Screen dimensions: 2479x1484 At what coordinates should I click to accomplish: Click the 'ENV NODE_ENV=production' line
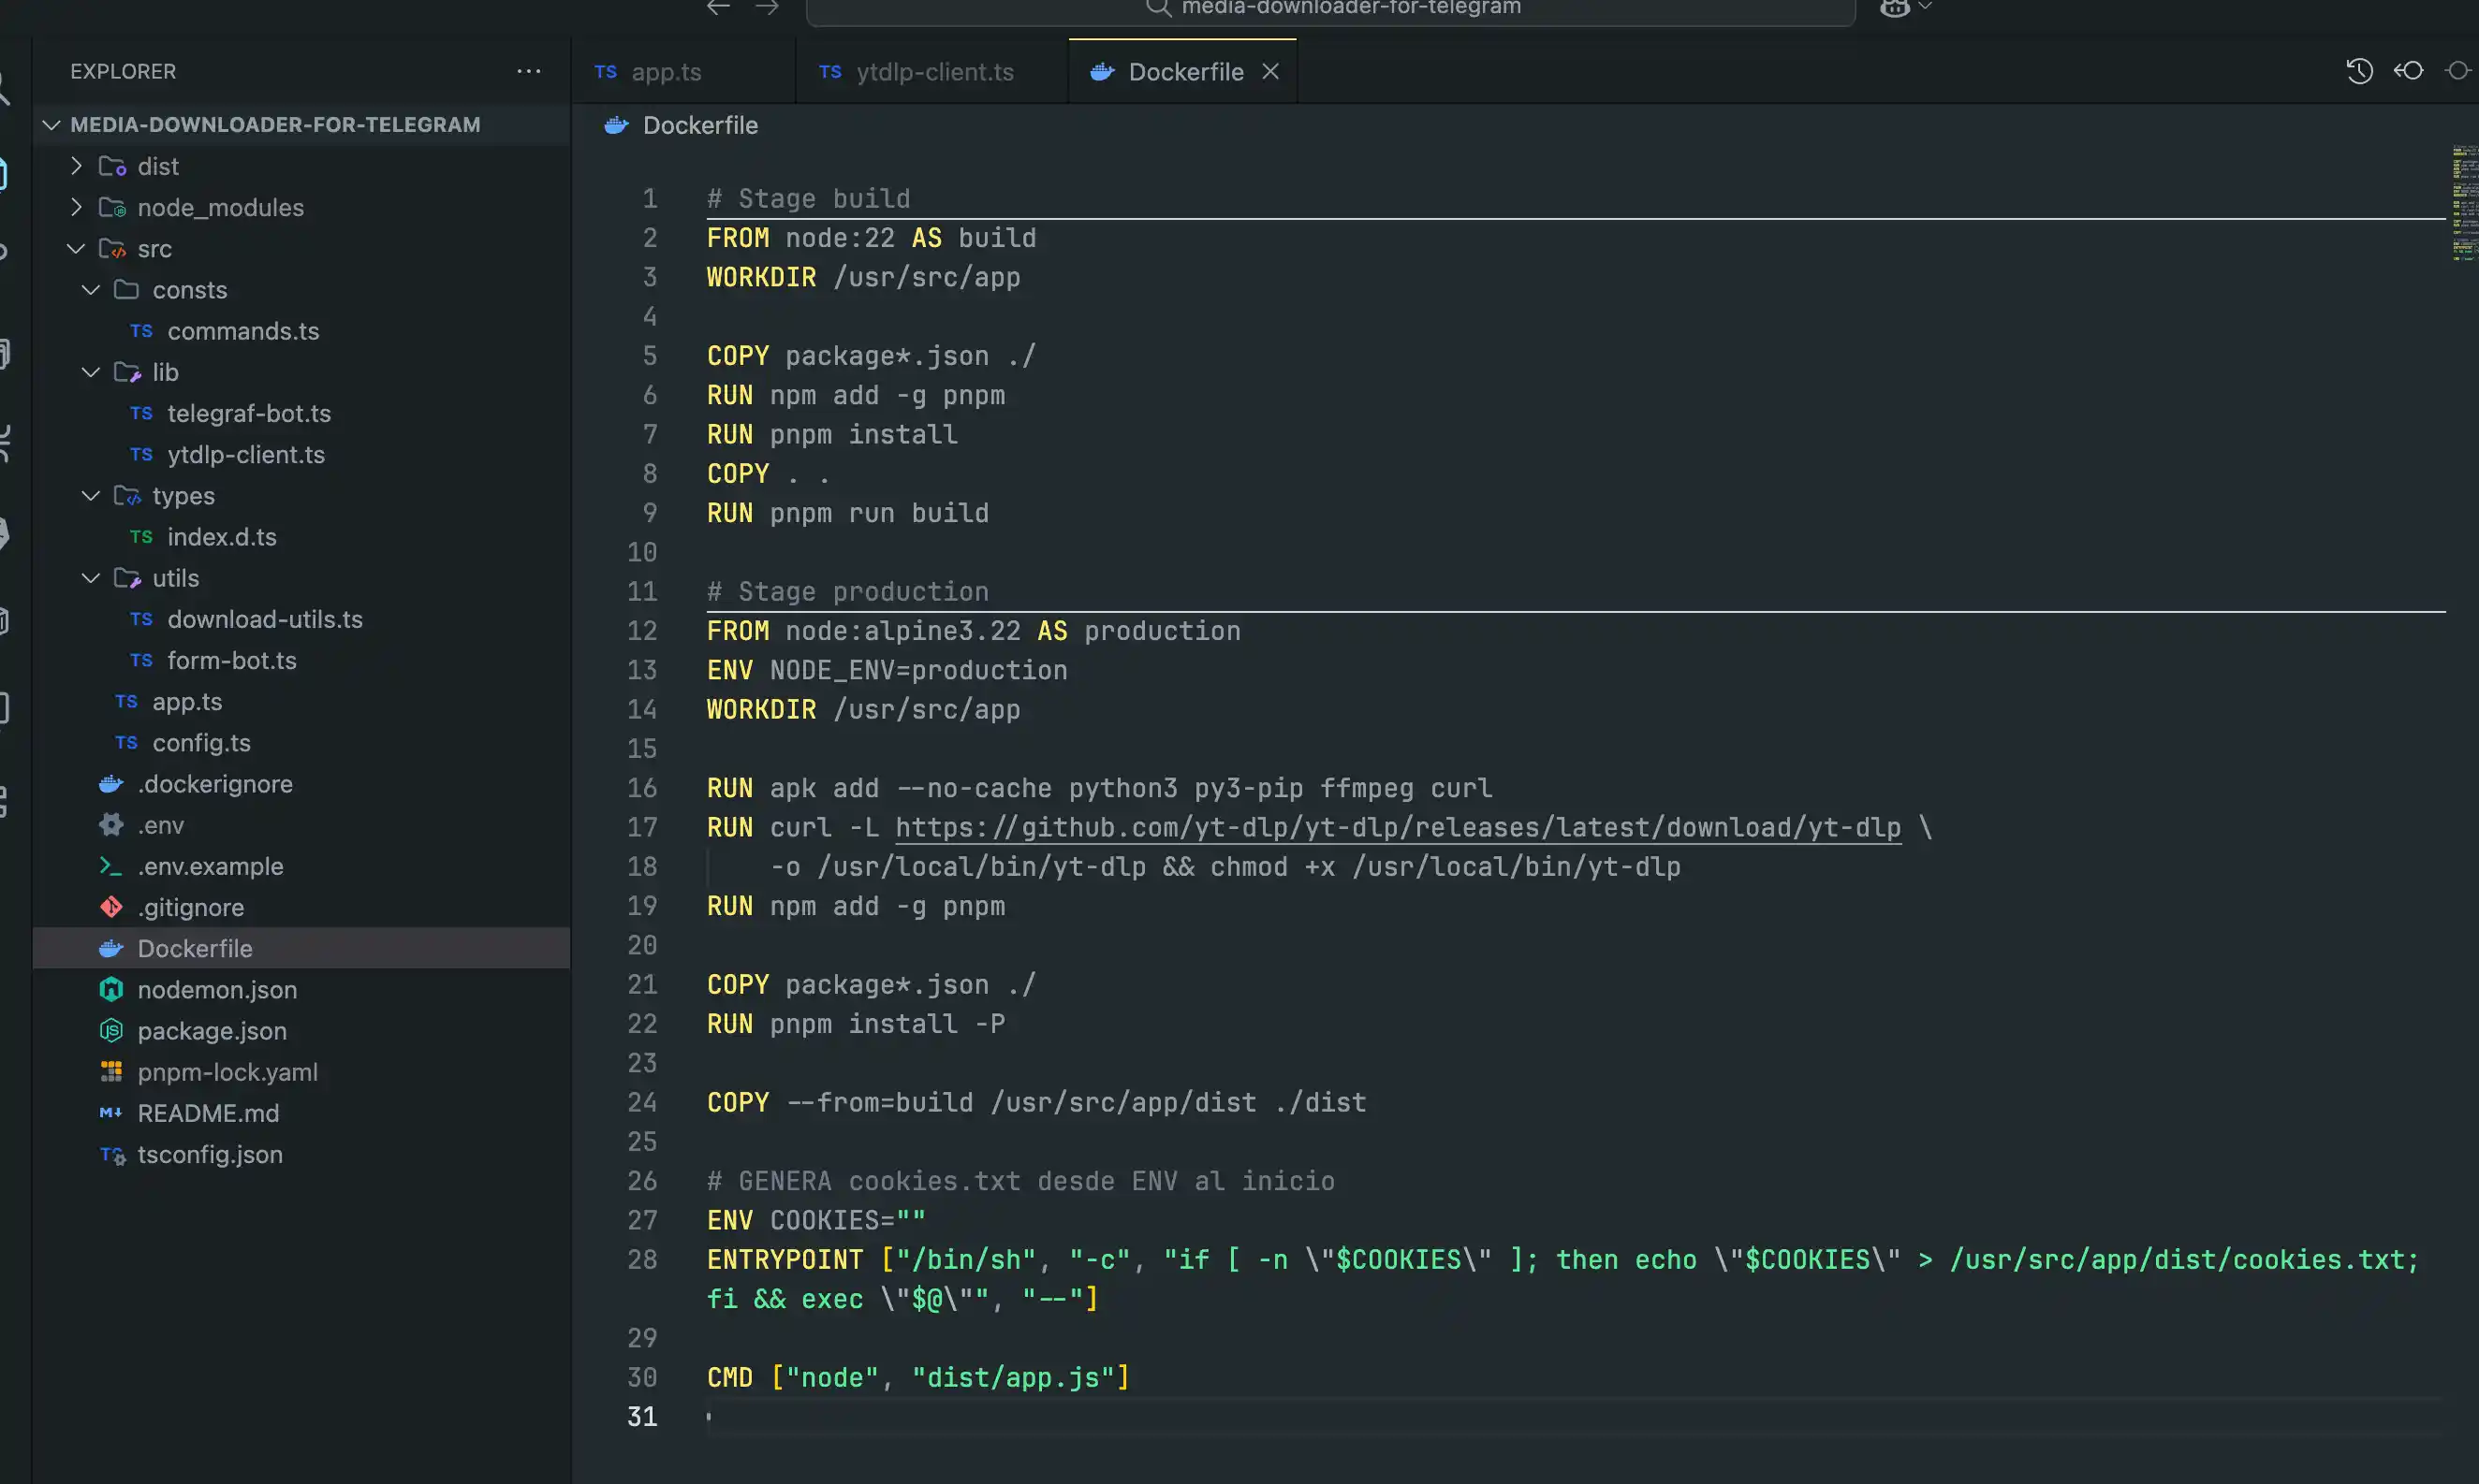887,670
